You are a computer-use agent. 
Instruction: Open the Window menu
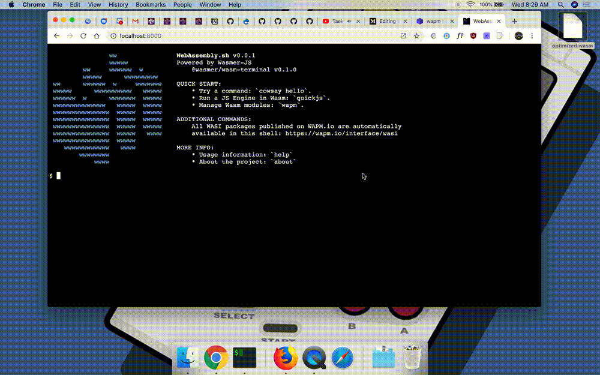coord(210,5)
